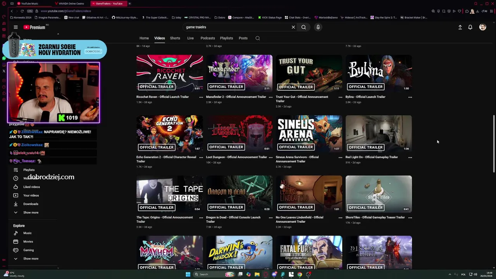Open more options for Red Light On video
Image resolution: width=496 pixels, height=279 pixels.
tap(410, 157)
